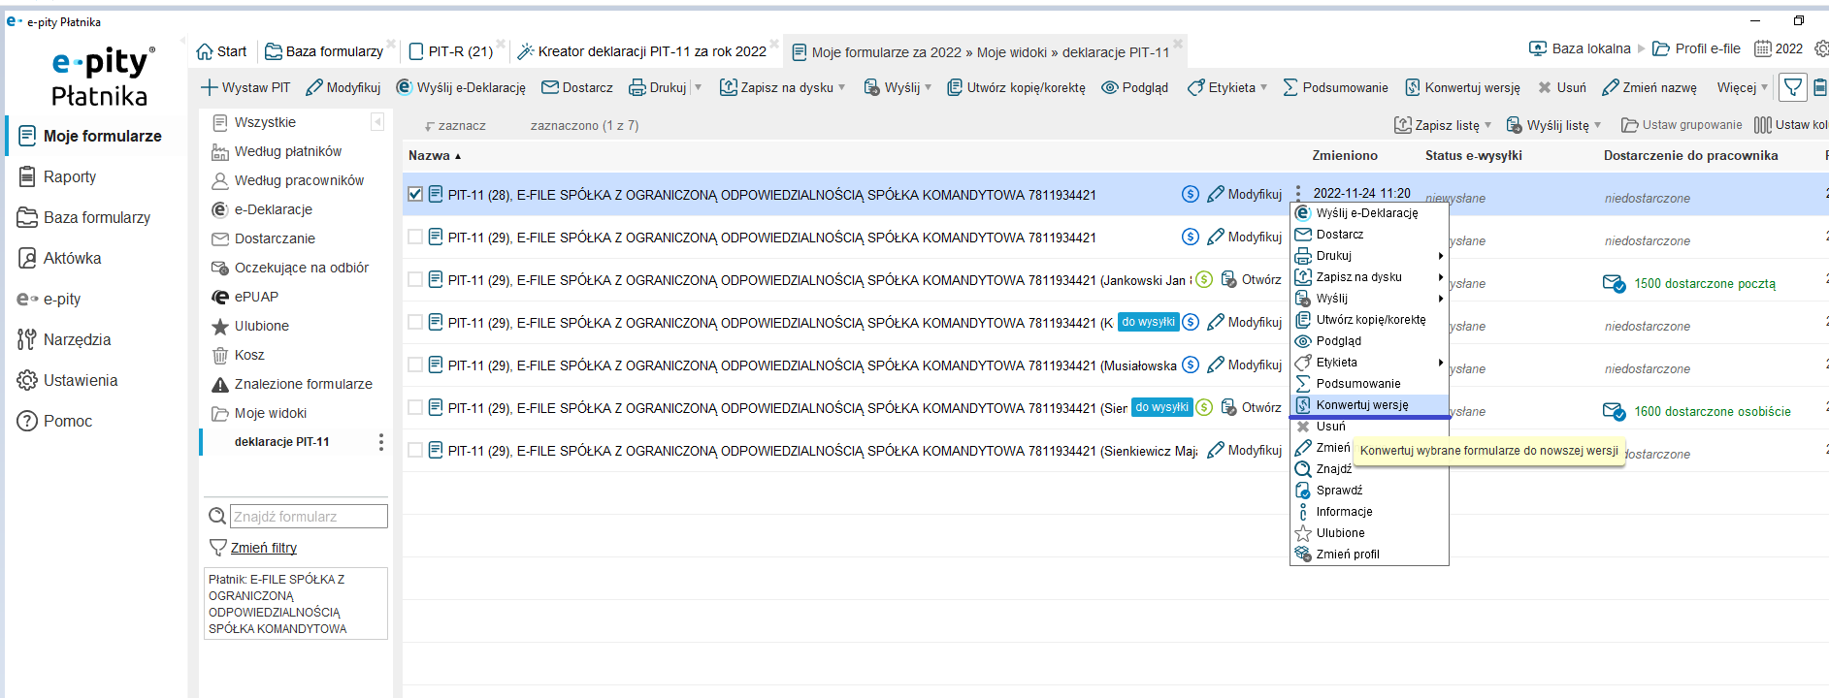Image resolution: width=1829 pixels, height=698 pixels.
Task: Click the Zmień filtry link
Action: tap(263, 548)
